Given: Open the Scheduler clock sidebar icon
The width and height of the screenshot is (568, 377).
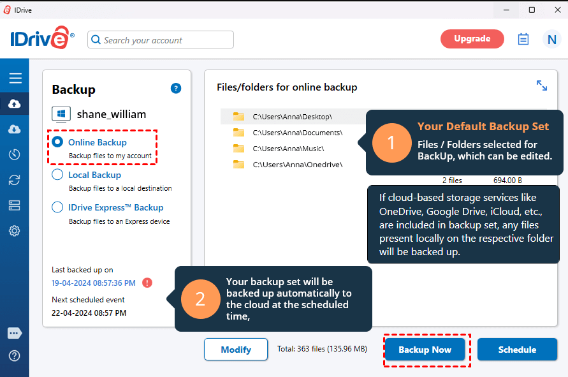Looking at the screenshot, I should click(x=15, y=154).
